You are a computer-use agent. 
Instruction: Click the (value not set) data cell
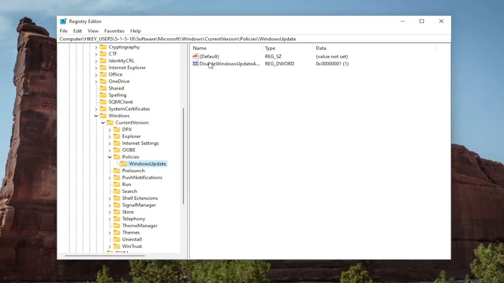coord(332,57)
